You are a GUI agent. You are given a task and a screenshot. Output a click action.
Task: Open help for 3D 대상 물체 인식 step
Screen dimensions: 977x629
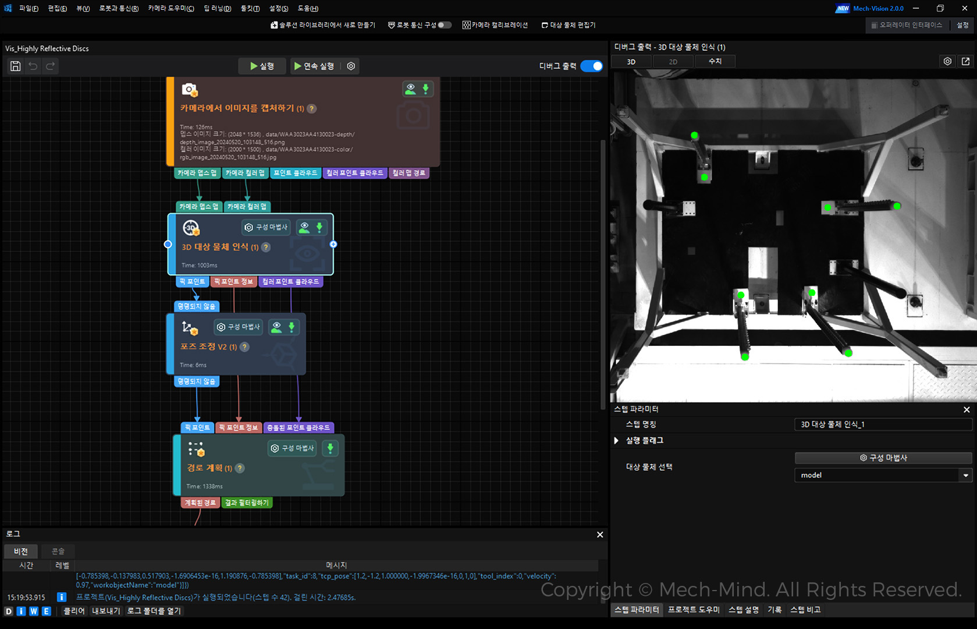266,247
